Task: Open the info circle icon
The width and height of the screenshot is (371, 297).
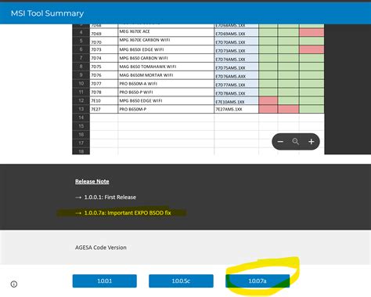Action: [14, 284]
